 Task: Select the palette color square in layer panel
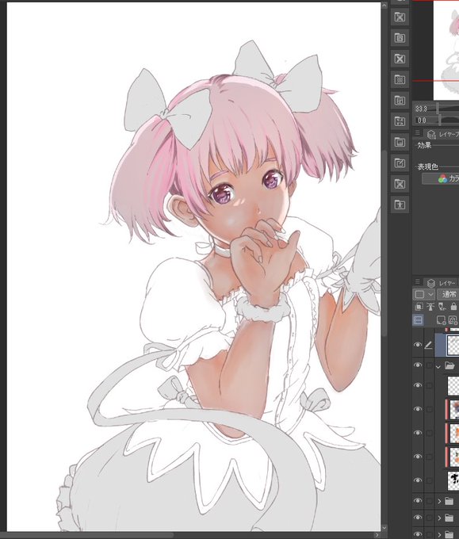[x=419, y=295]
